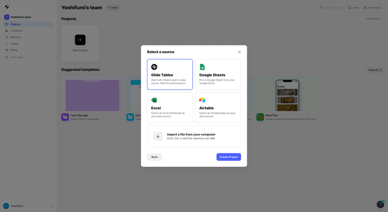Click the Create Project button
Screen dimensions: 388x212
pos(228,157)
